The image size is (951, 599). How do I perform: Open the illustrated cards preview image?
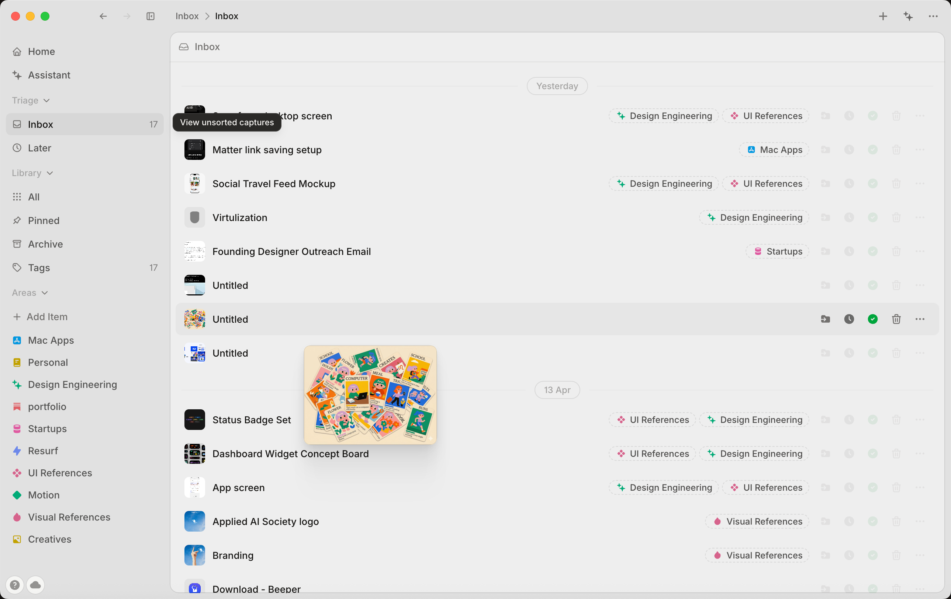[370, 395]
